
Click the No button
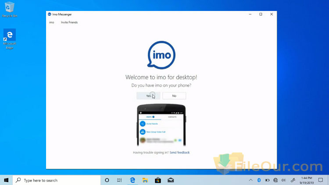coord(174,96)
